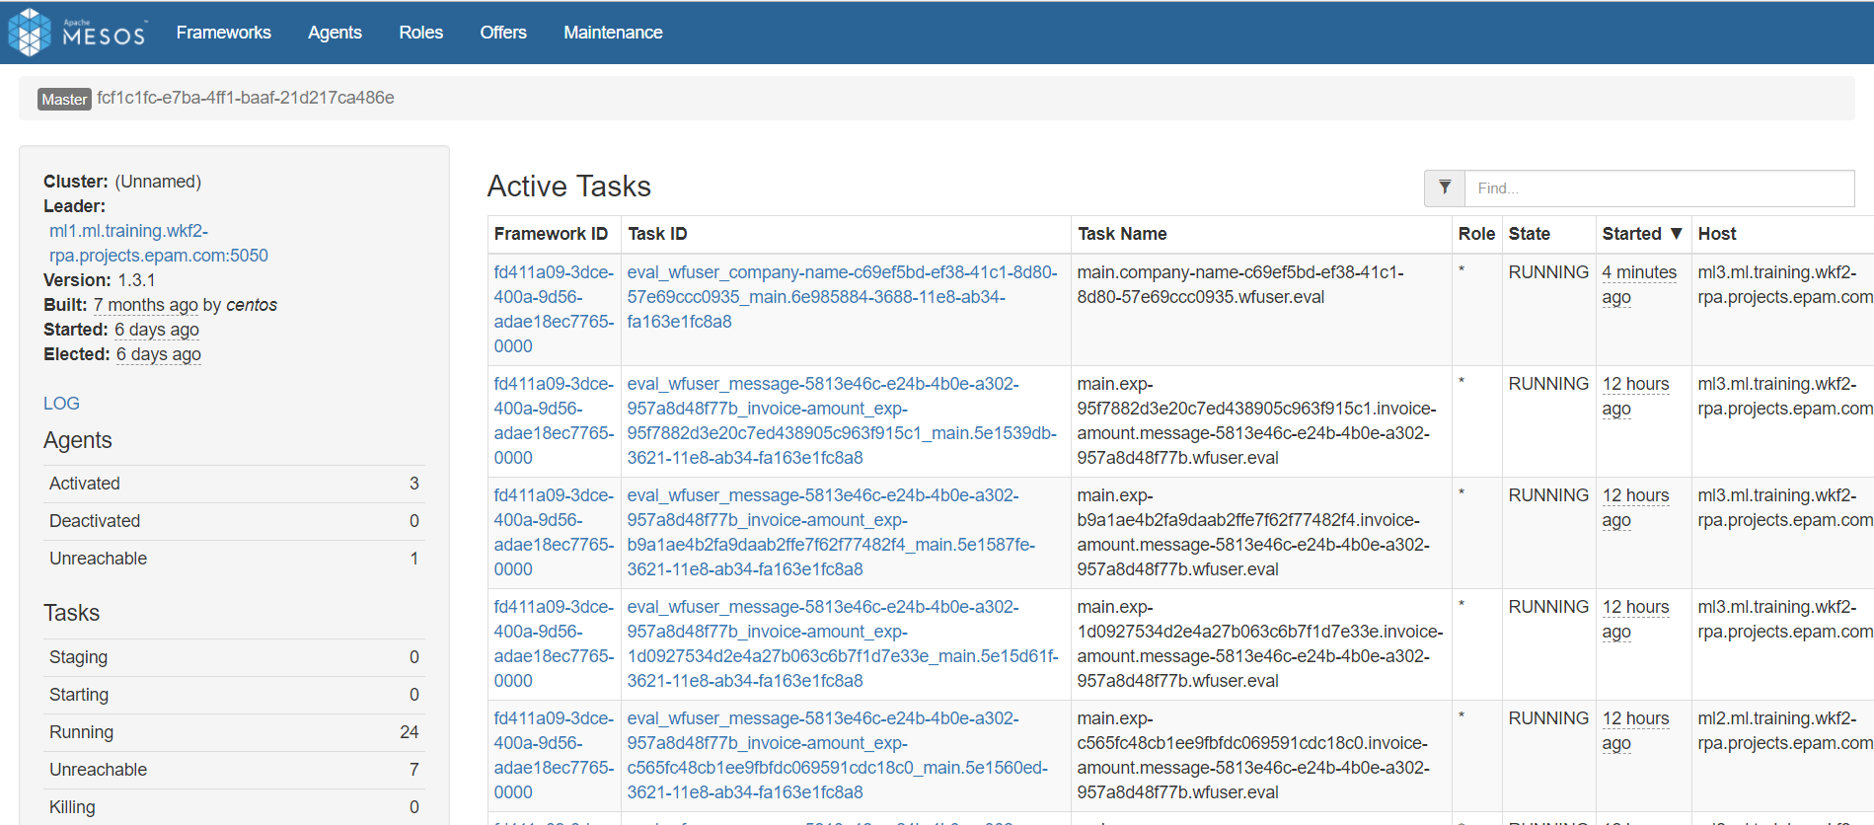The width and height of the screenshot is (1874, 825).
Task: Open the Offers page
Action: pyautogui.click(x=503, y=33)
